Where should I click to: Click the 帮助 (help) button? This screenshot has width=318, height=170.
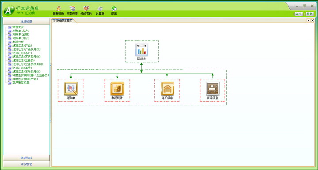tap(310, 14)
